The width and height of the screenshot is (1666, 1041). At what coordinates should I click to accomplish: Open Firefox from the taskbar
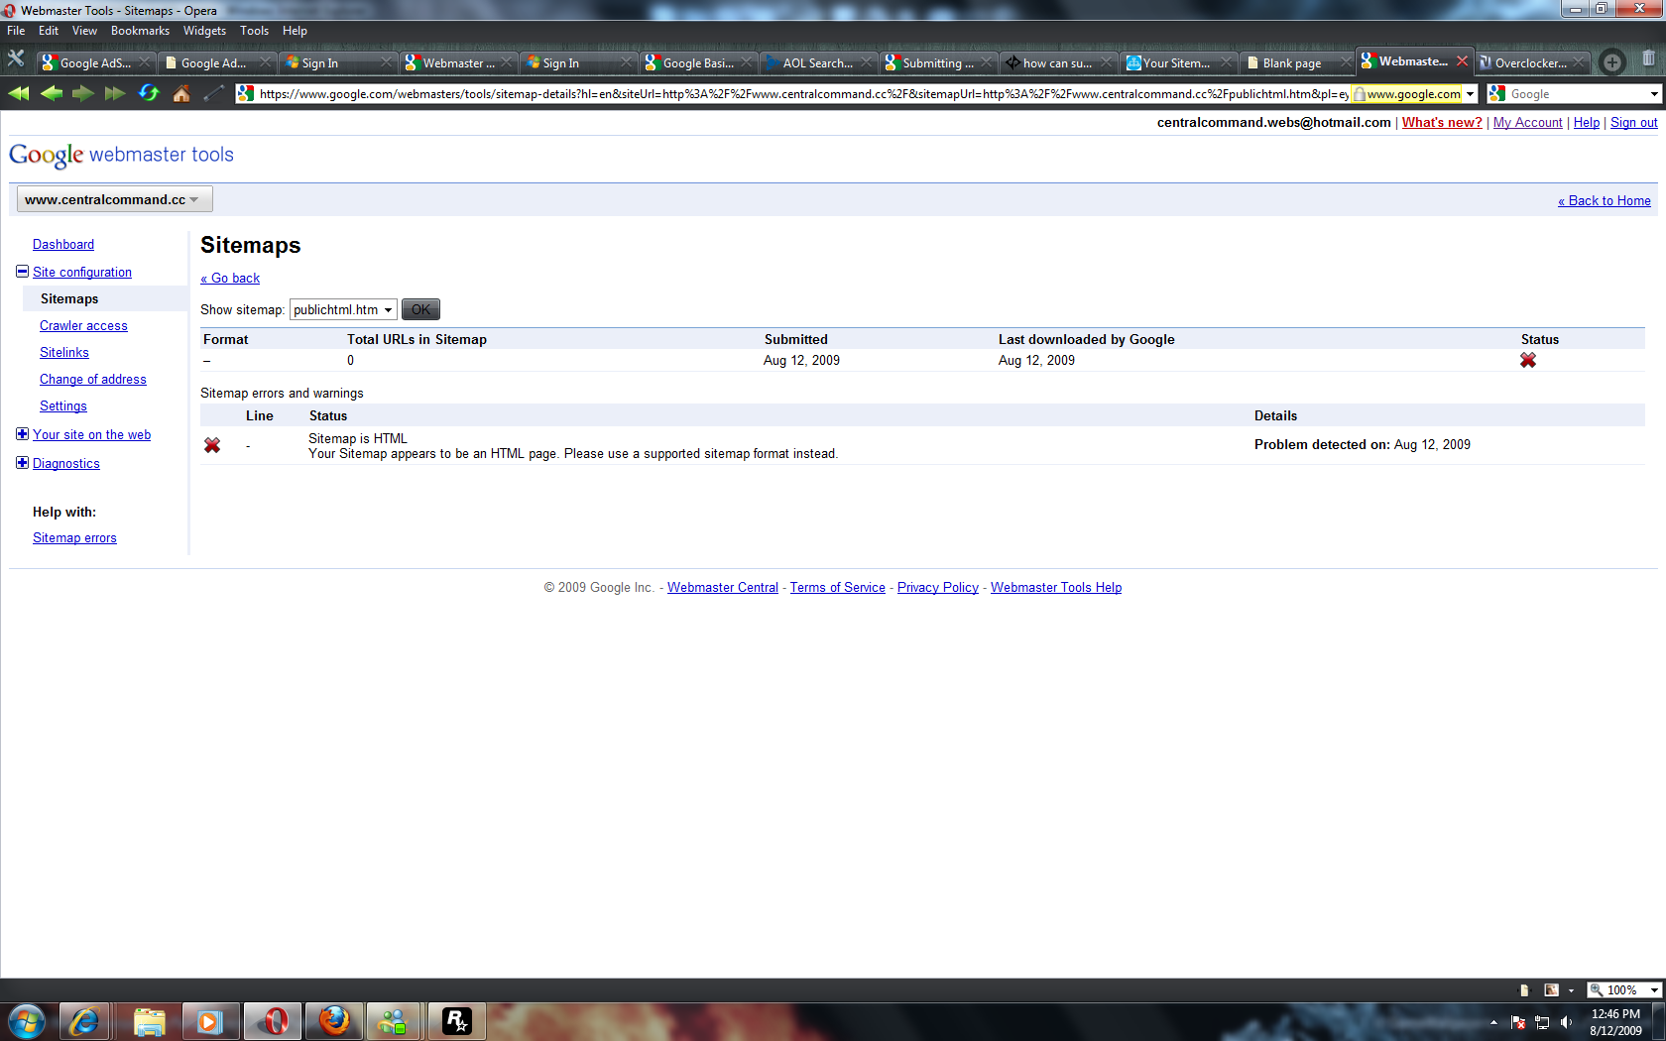click(334, 1020)
